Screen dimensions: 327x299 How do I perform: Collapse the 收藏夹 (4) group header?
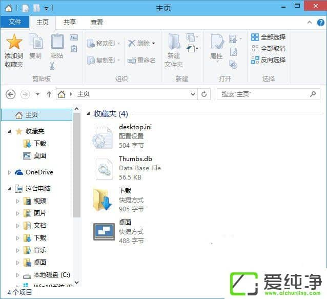89,114
